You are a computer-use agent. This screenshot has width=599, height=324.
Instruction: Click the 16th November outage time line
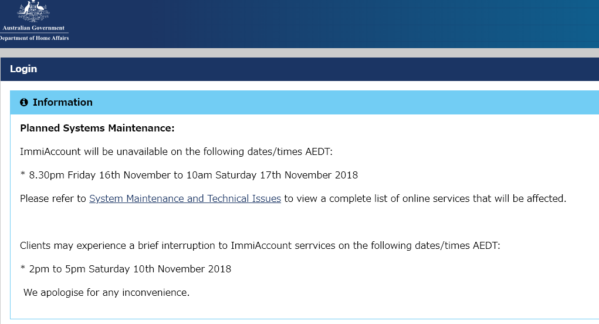(189, 175)
